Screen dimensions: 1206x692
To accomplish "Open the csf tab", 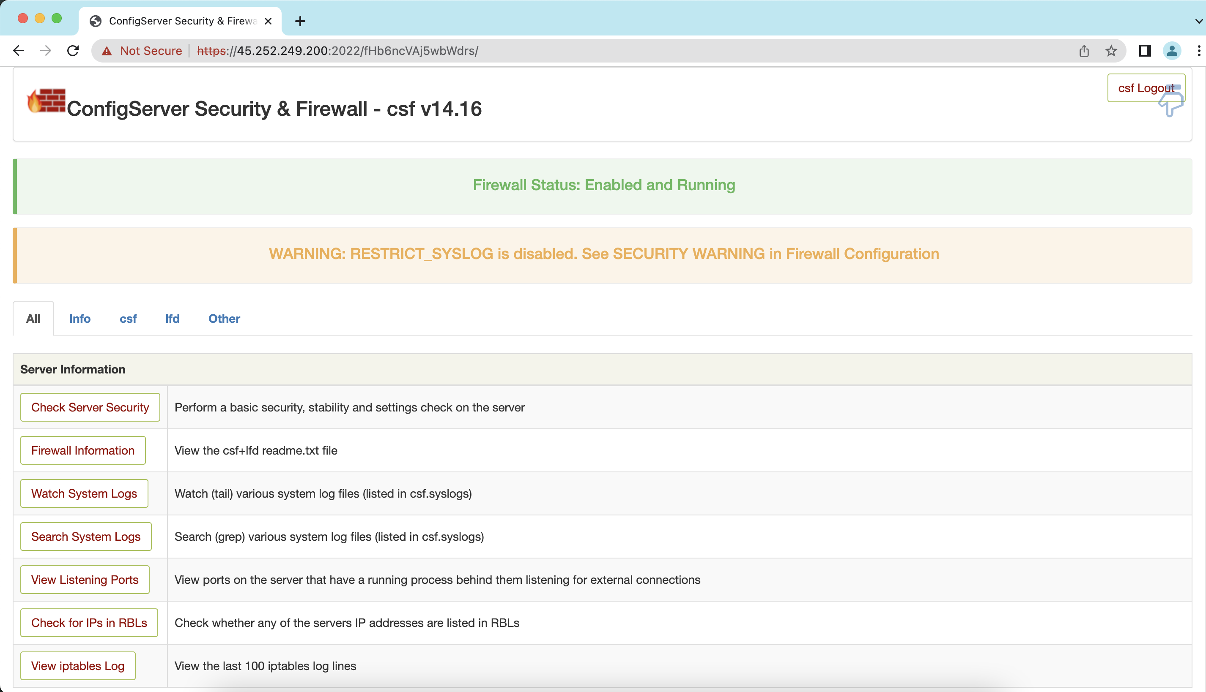I will click(128, 319).
